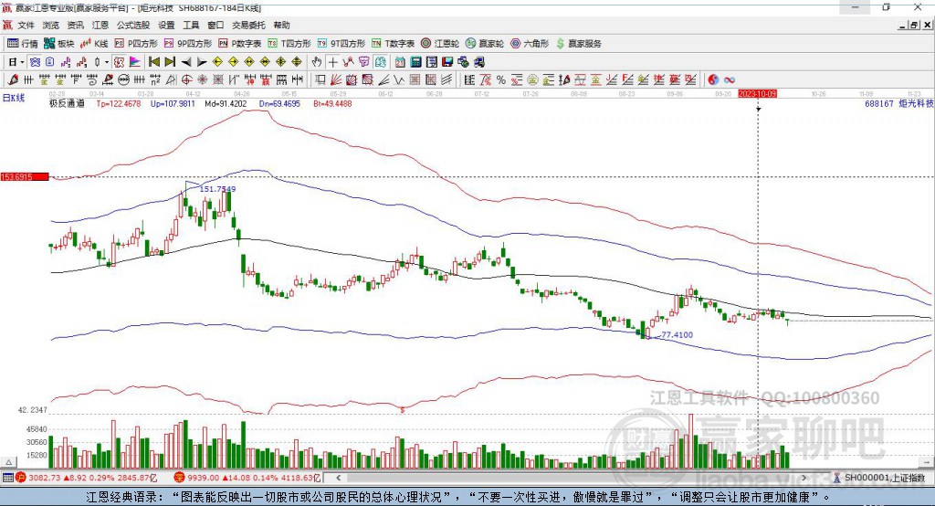Screen dimensions: 935x506
Task: Click the blue infinity loop icon
Action: click(x=730, y=80)
